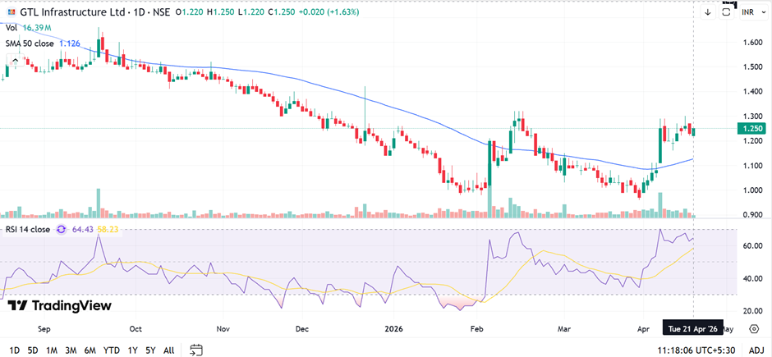Screen dimensions: 772x357
Task: Click the 1.250 current price label
Action: coord(753,129)
